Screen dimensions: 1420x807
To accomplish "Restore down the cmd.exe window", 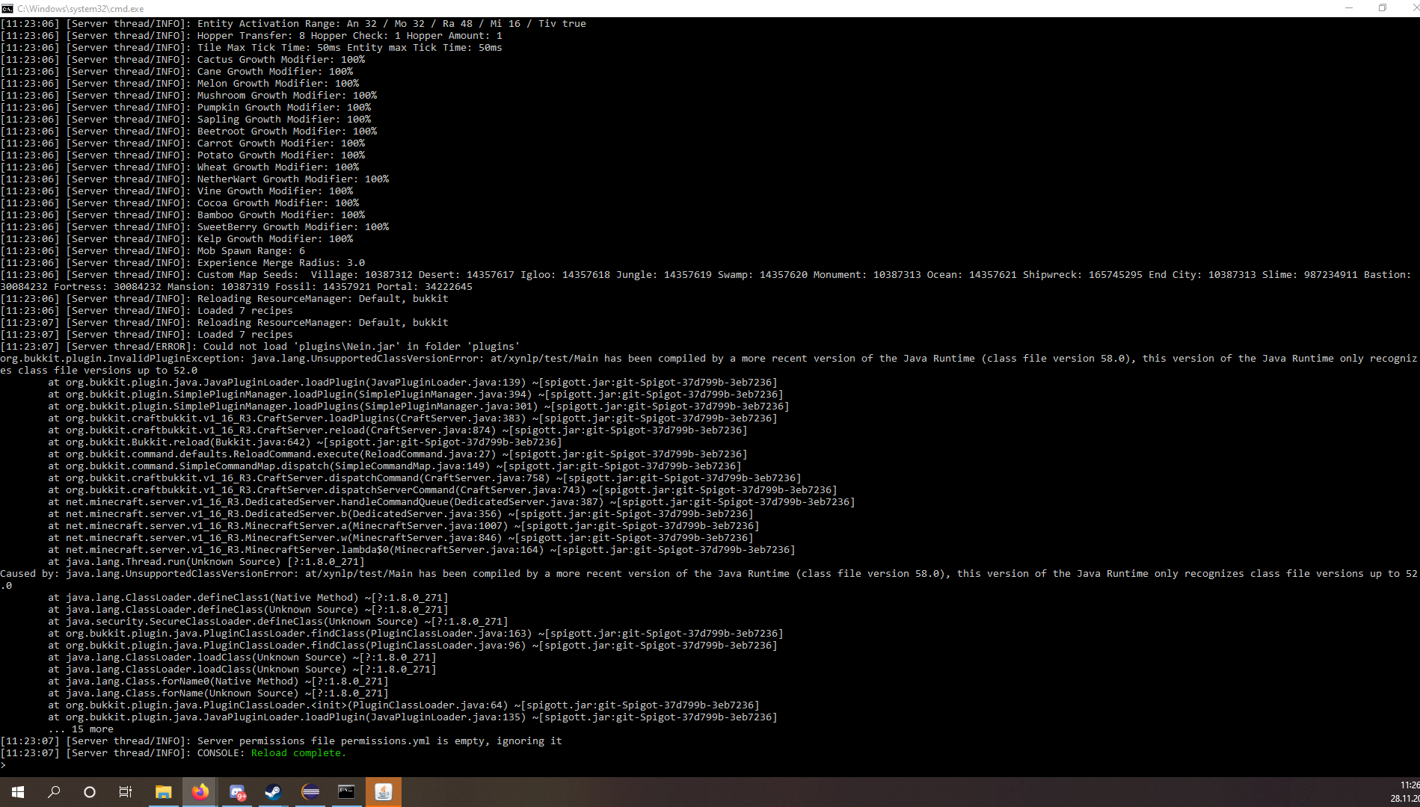I will pos(1383,8).
